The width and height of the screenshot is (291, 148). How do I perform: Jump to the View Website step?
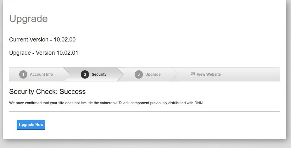209,74
